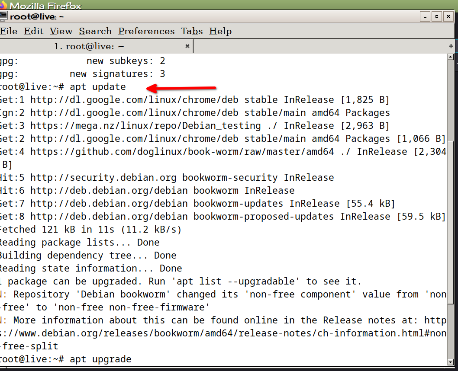Viewport: 458px width, 371px height.
Task: Close the root@live terminal window
Action: [x=448, y=16]
